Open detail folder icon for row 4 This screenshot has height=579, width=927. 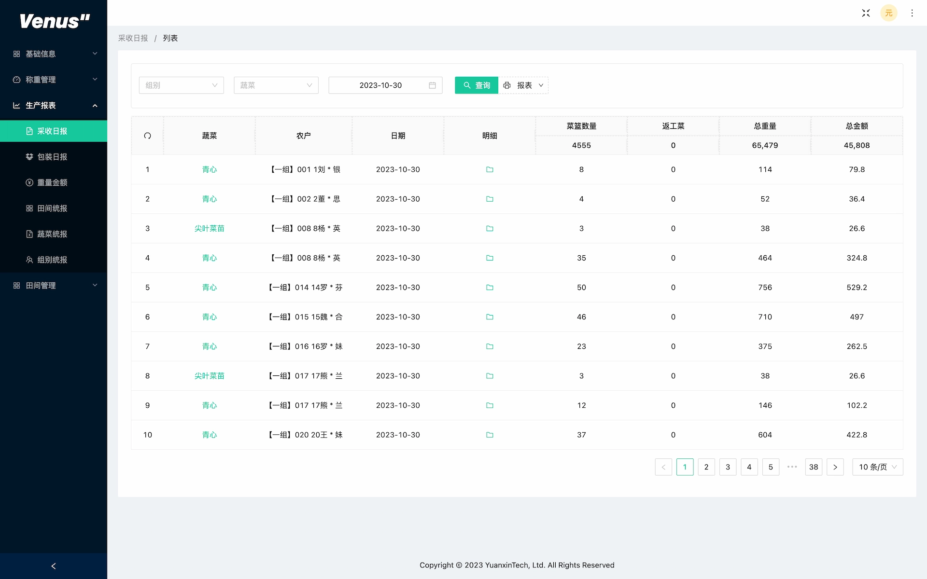coord(490,258)
